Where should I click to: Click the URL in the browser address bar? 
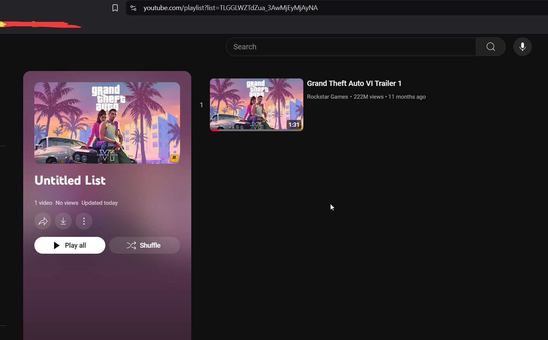pos(231,8)
